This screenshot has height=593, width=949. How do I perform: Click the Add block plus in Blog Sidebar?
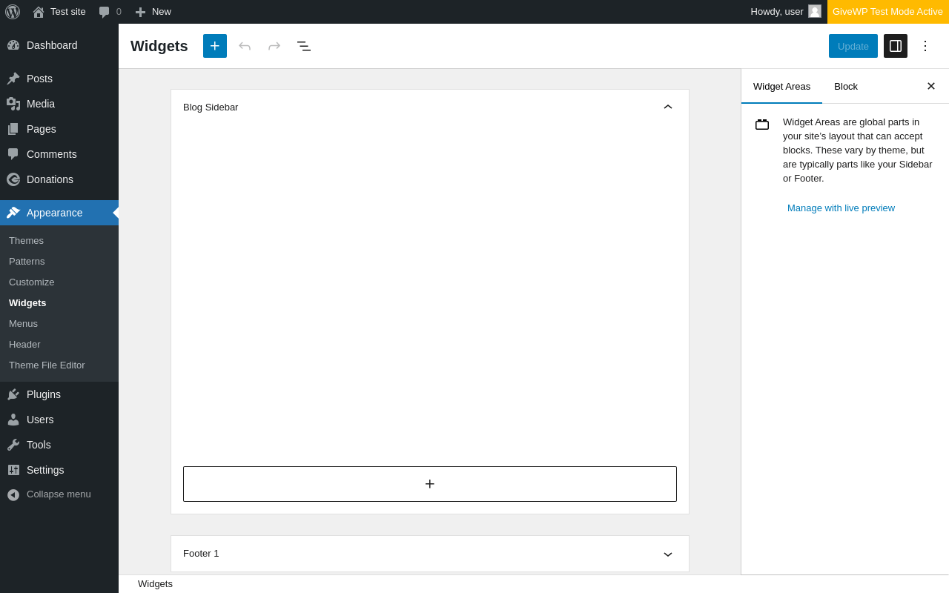click(430, 484)
